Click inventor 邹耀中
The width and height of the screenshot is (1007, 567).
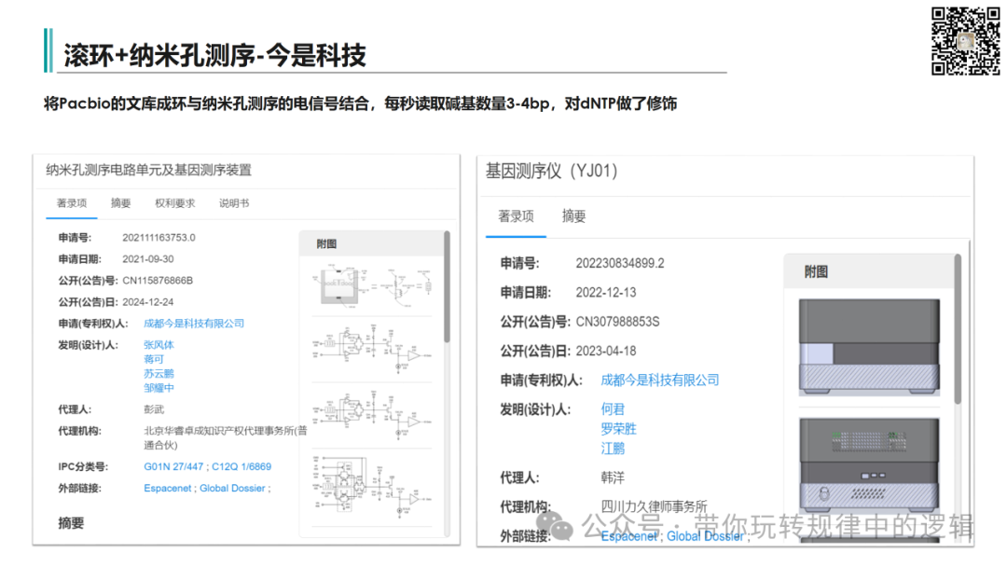coord(159,388)
